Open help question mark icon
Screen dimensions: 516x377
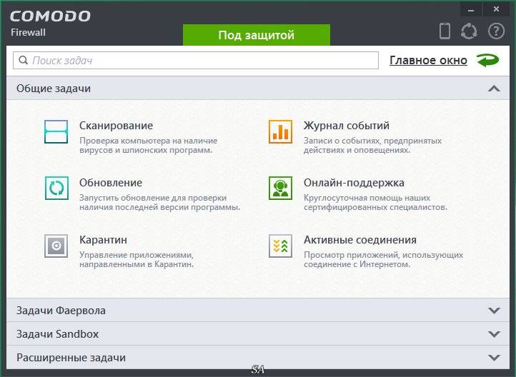coord(496,31)
